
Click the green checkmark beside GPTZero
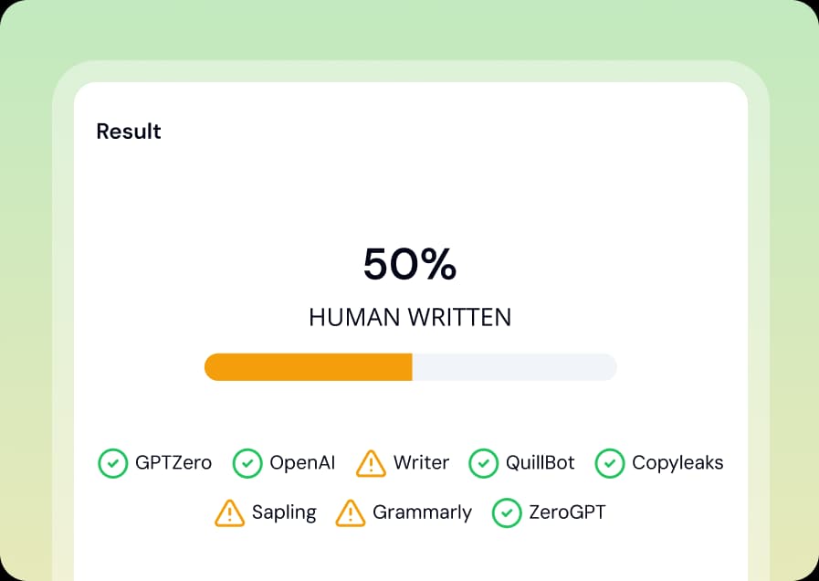112,463
